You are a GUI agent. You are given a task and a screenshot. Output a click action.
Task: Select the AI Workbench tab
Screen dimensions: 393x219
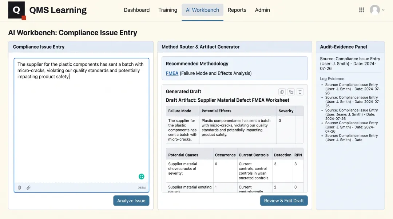point(203,10)
